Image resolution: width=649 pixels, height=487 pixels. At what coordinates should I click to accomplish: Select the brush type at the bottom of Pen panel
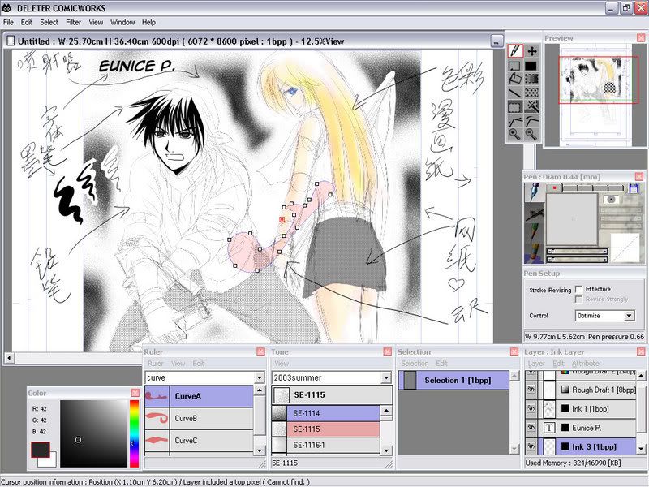pos(535,252)
